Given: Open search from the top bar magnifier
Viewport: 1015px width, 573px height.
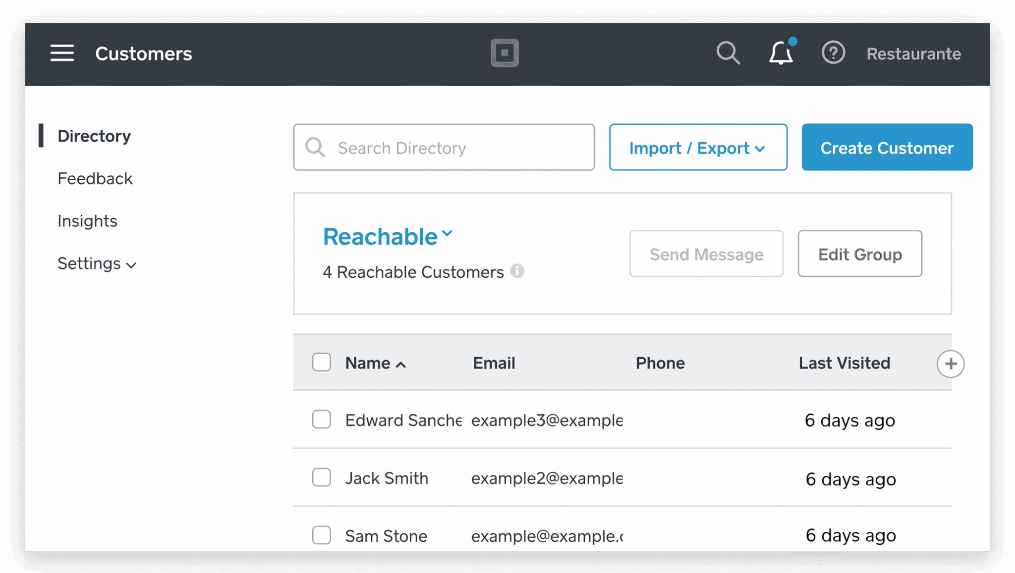Looking at the screenshot, I should pos(728,52).
